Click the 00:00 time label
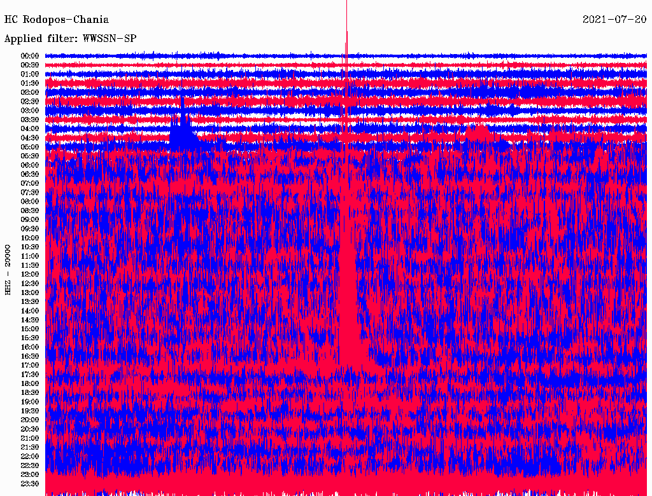This screenshot has width=652, height=496. 30,56
